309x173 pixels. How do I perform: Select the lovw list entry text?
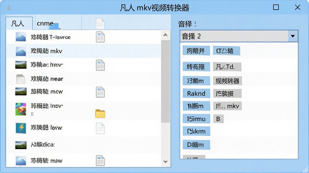(x=46, y=128)
